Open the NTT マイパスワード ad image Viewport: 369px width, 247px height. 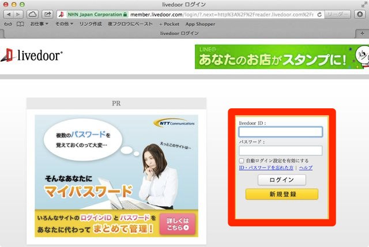tap(116, 176)
